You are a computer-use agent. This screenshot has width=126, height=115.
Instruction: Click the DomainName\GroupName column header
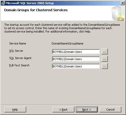point(67,43)
